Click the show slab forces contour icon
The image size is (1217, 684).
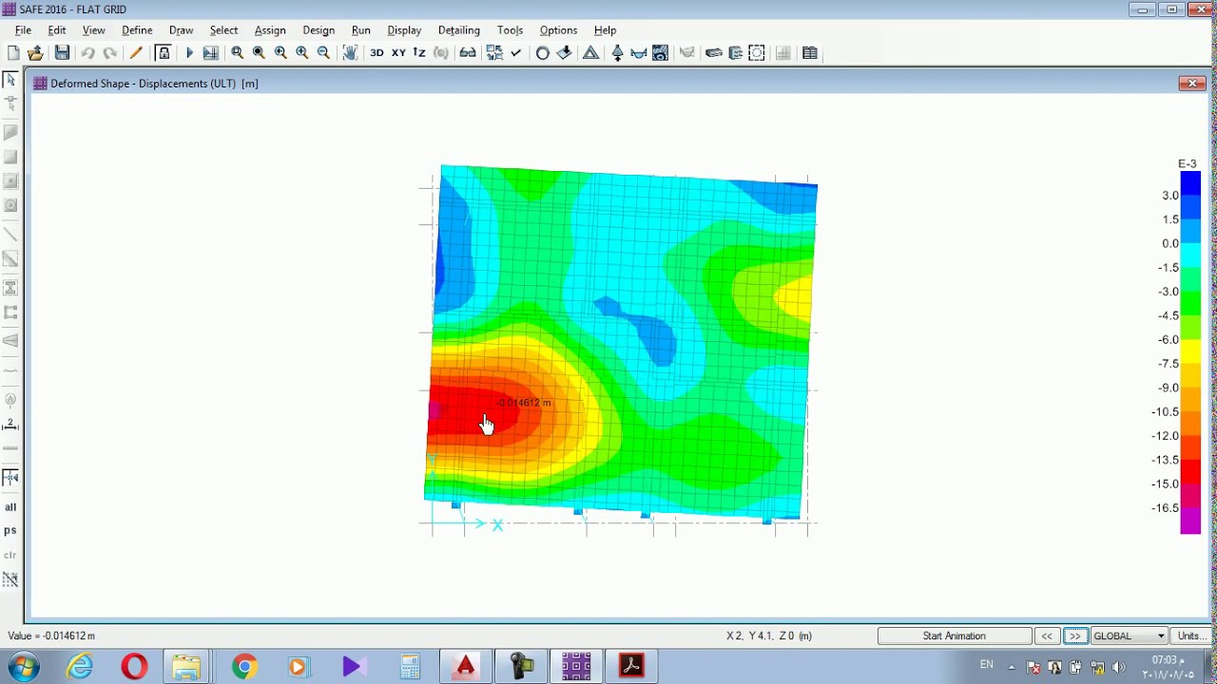661,53
